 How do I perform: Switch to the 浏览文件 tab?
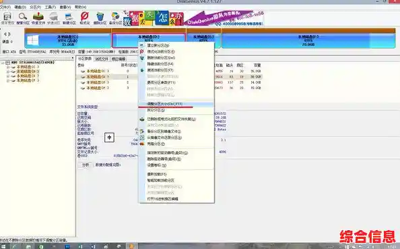102,59
